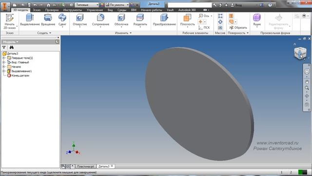312x176 pixels.
Task: Click the Home view icon in toolbar
Action: click(48, 5)
